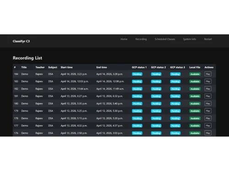Click GCP status 1 Pending badge in row 184
The image size is (229, 171).
[137, 74]
